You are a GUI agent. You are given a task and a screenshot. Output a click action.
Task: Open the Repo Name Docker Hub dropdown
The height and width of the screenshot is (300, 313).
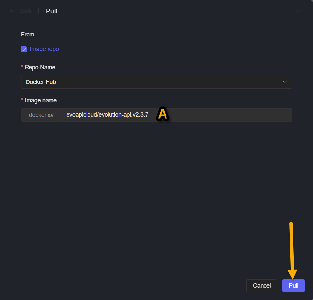point(157,82)
